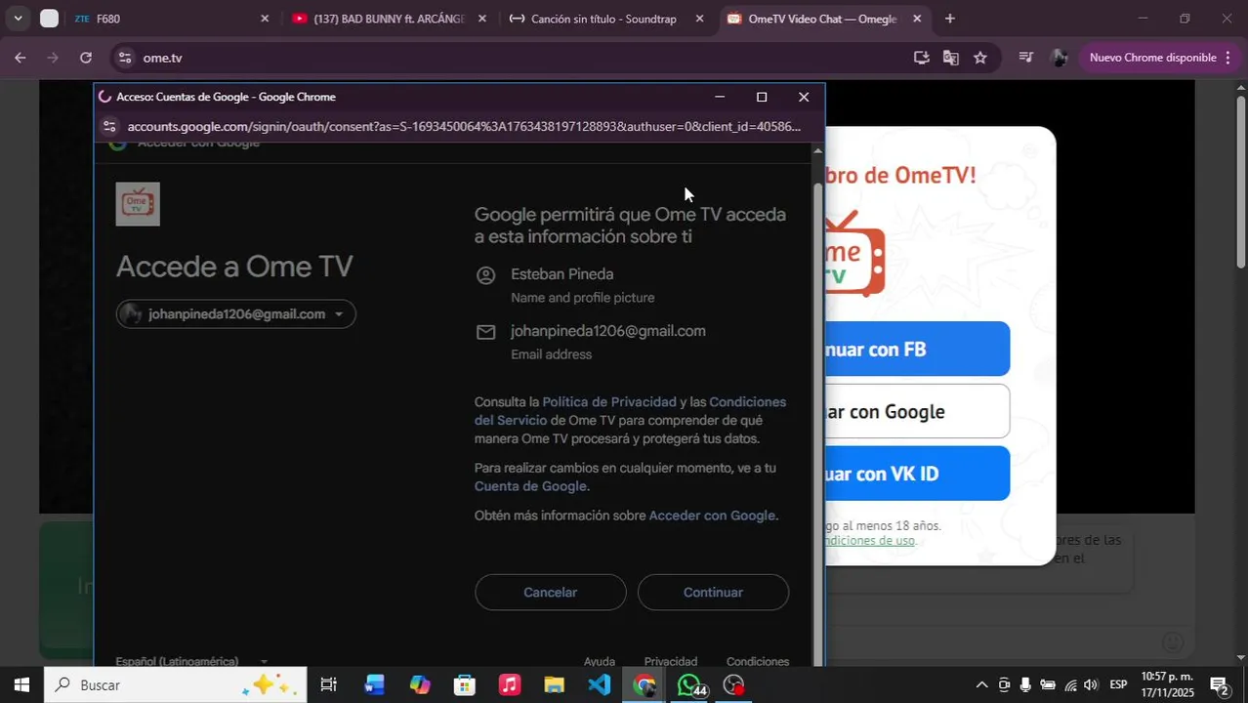Screen dimensions: 1248x703
Task: Open the notification center icon
Action: click(x=1221, y=685)
